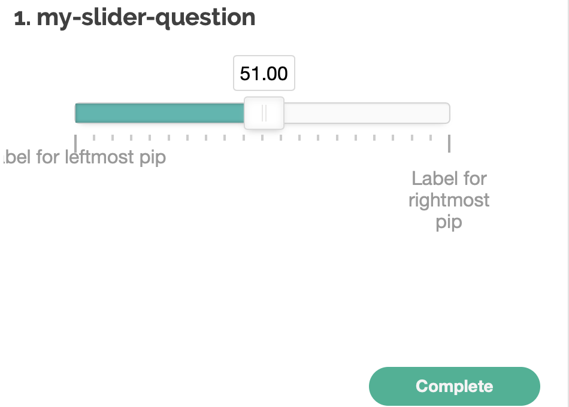This screenshot has width=569, height=407.
Task: Click a tick mark near the middle of the scale
Action: (264, 138)
